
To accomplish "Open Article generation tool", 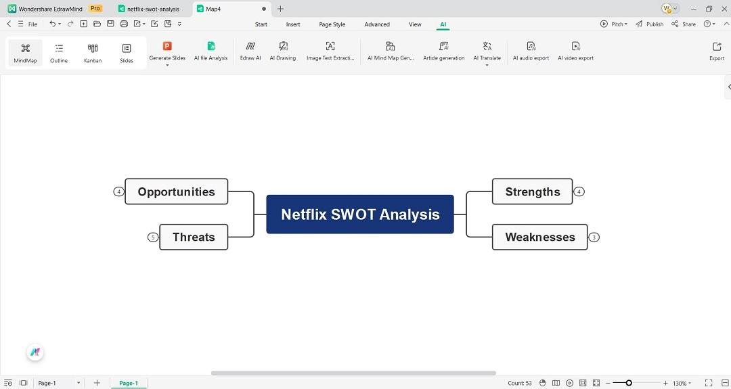I will 444,51.
